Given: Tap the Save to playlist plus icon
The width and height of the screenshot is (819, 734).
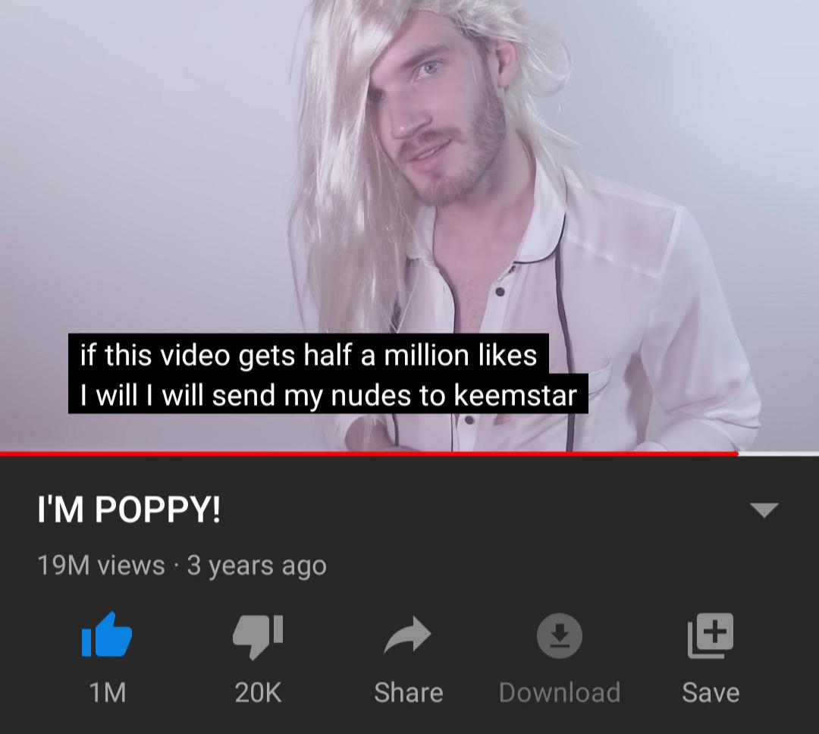Looking at the screenshot, I should coord(711,635).
